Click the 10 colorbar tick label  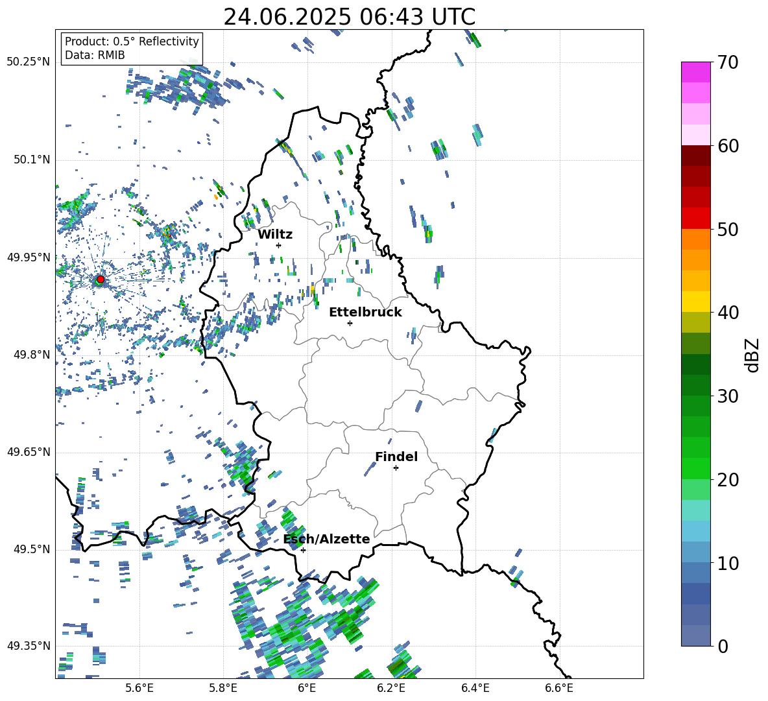pos(728,563)
